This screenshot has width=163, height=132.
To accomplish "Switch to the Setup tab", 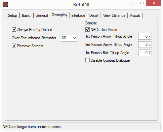I will pyautogui.click(x=13, y=16).
